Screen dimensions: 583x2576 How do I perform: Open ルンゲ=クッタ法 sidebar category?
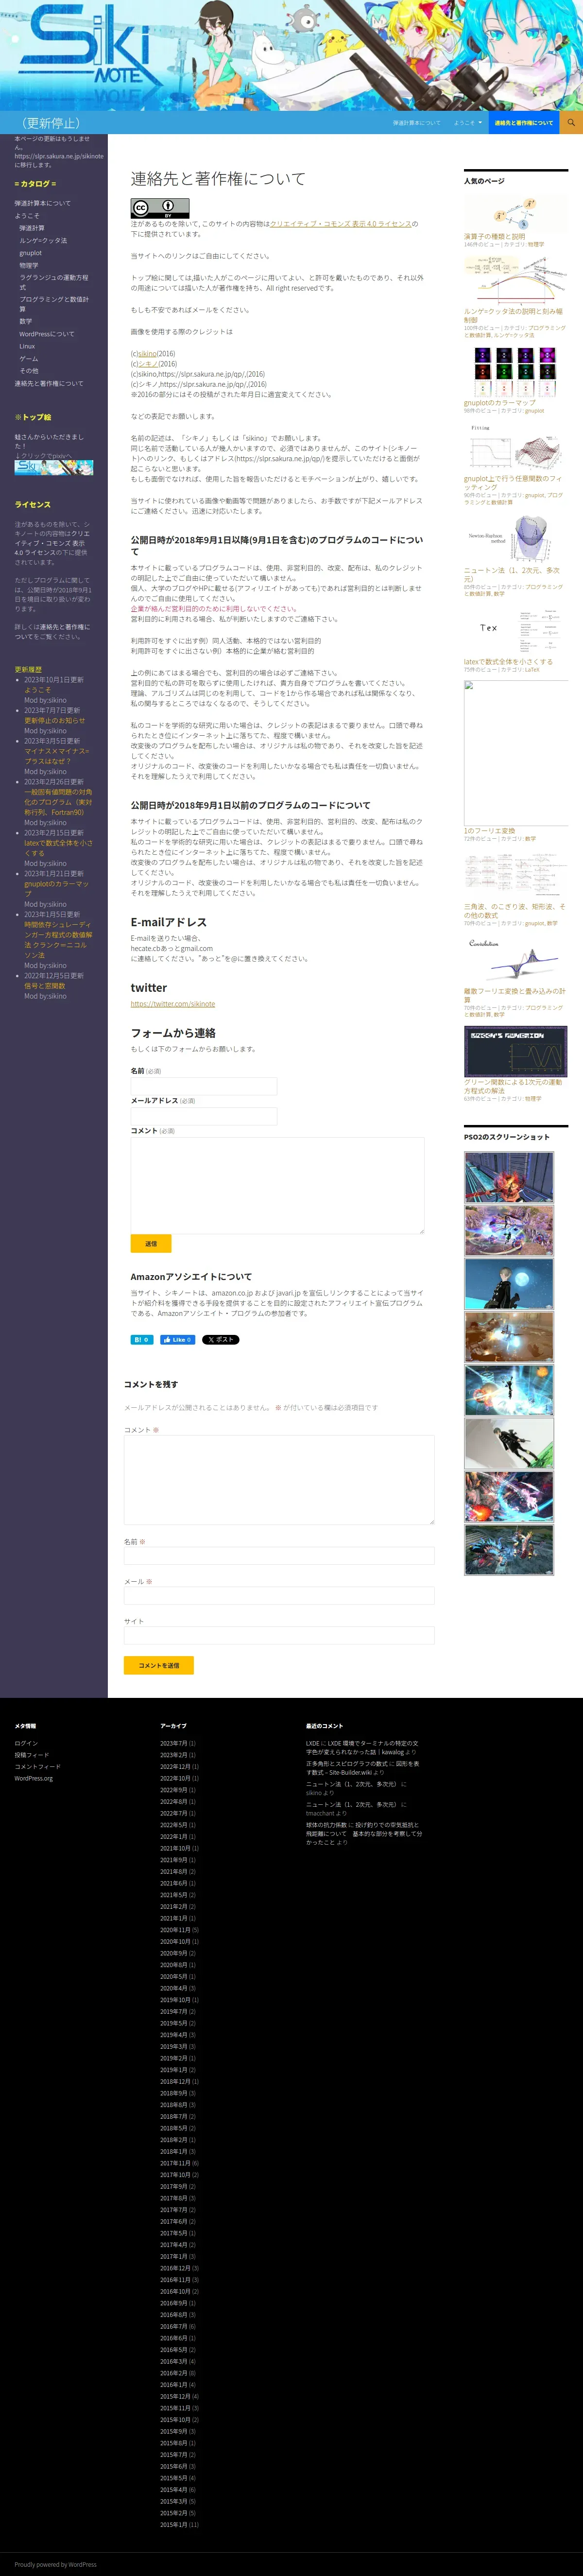click(x=43, y=240)
